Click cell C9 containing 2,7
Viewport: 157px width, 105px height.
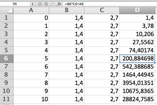102,83
